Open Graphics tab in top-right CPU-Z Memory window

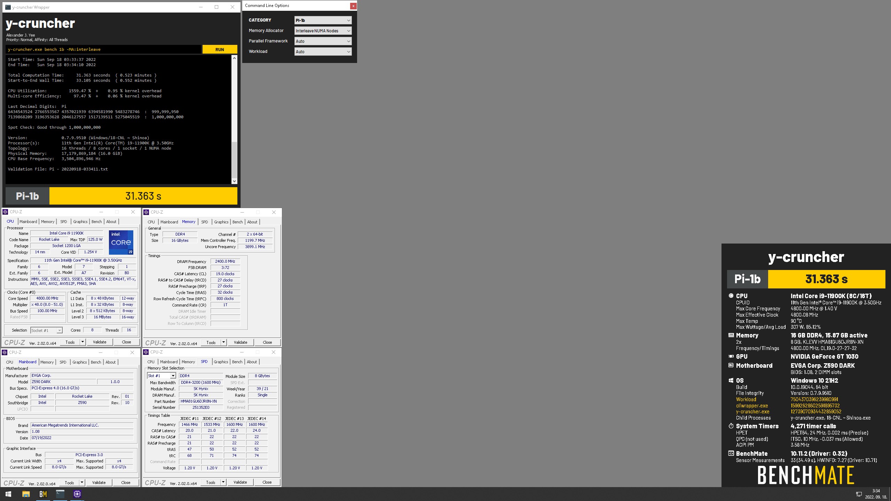[x=221, y=222]
